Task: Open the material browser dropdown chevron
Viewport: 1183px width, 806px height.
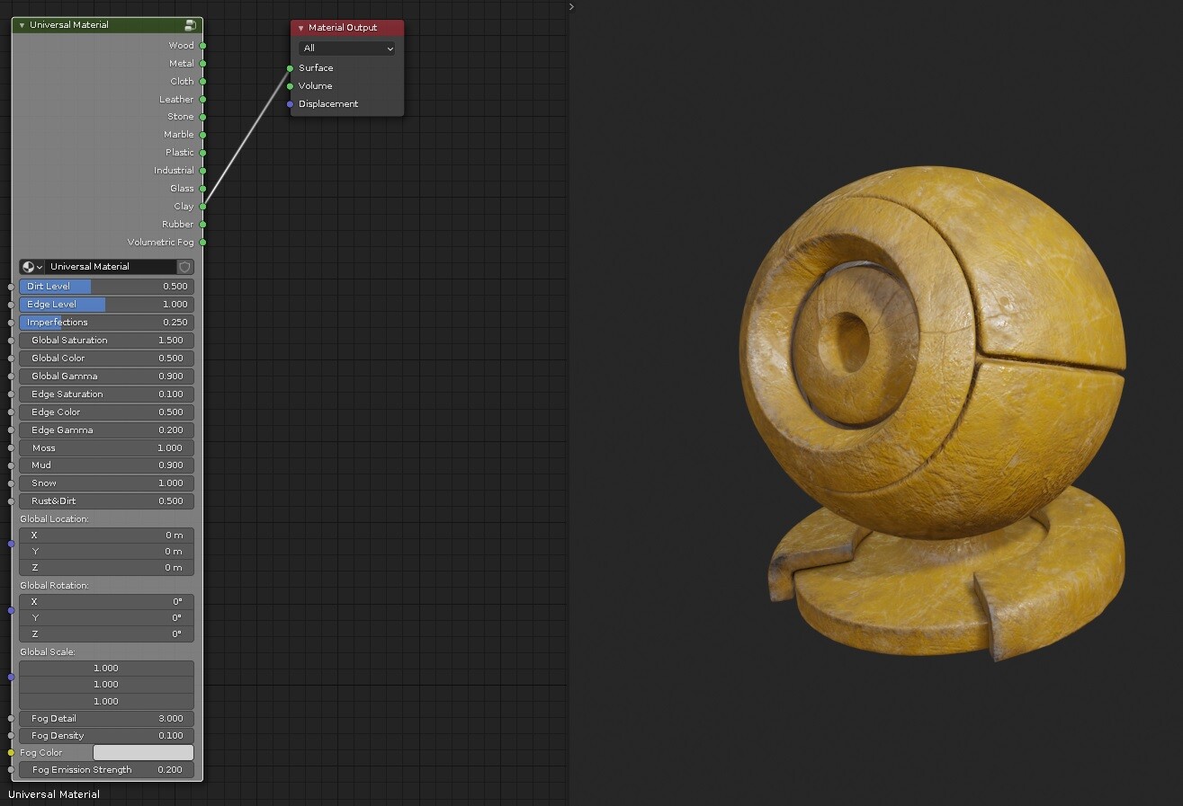Action: pyautogui.click(x=38, y=267)
